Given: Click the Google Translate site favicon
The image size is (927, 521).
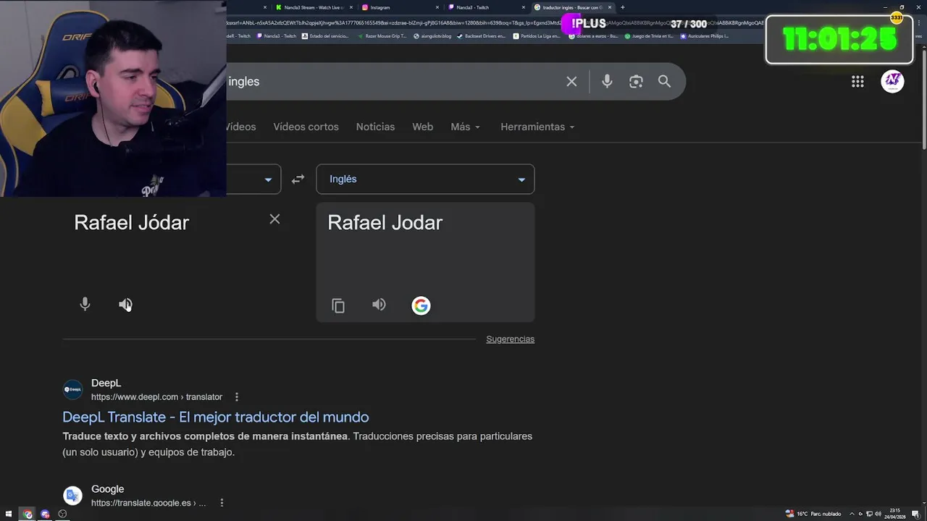Looking at the screenshot, I should 72,495.
